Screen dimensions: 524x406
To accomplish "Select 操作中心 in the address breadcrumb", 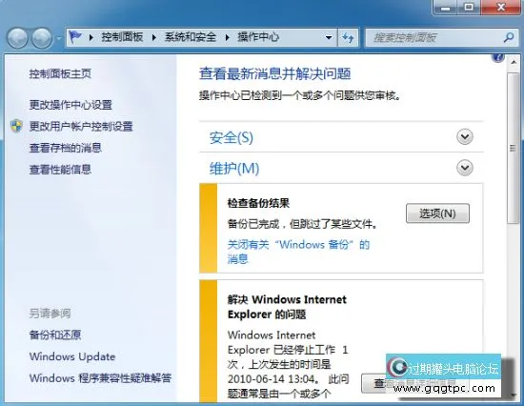I will pyautogui.click(x=258, y=37).
